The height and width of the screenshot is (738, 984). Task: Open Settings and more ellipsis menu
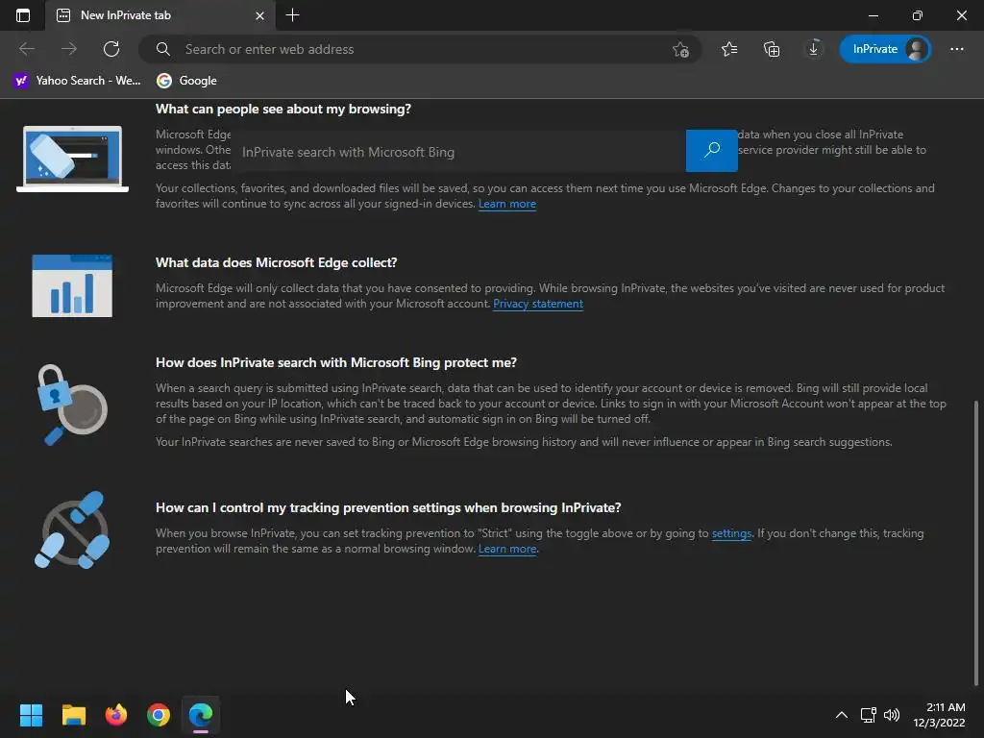[956, 49]
